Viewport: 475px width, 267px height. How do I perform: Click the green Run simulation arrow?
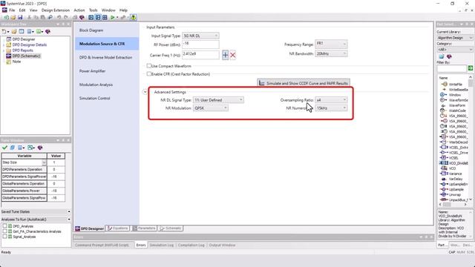coord(112,17)
